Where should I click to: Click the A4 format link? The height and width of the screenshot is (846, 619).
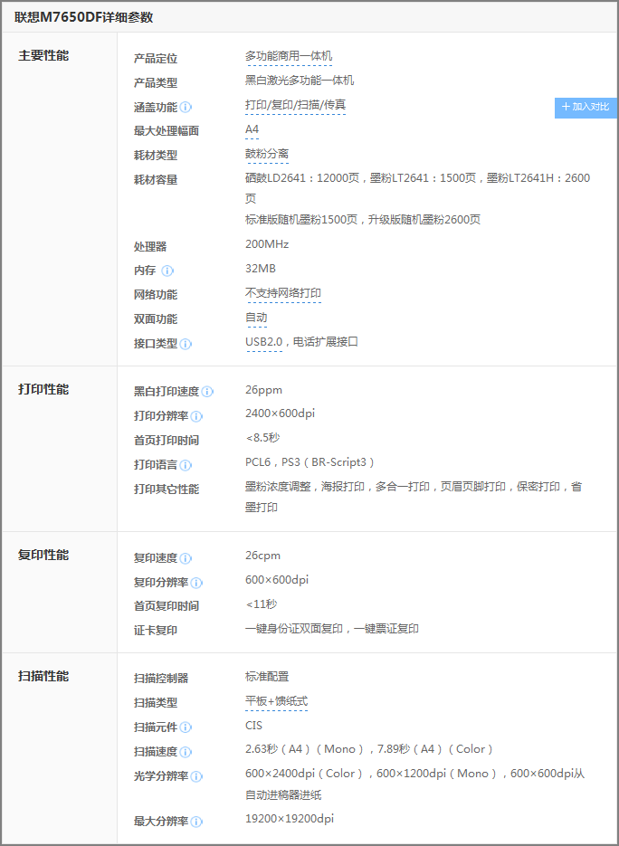(252, 129)
